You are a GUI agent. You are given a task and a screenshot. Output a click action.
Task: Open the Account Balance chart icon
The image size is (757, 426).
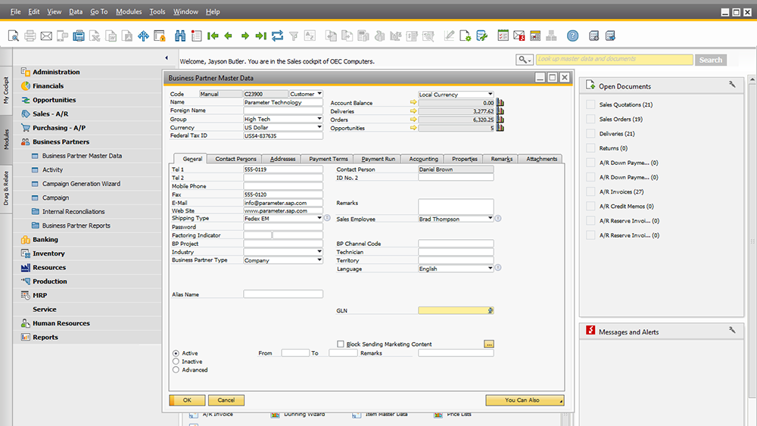pos(500,103)
